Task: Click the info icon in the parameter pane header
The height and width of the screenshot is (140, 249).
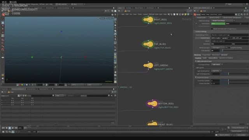Action: [245, 14]
